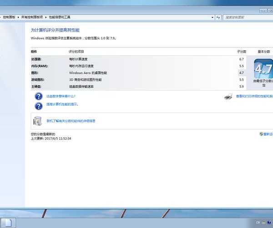Click the question mark icon beside '提高计算机性能的提示'
Screen dimensions: 273x228
39,105
